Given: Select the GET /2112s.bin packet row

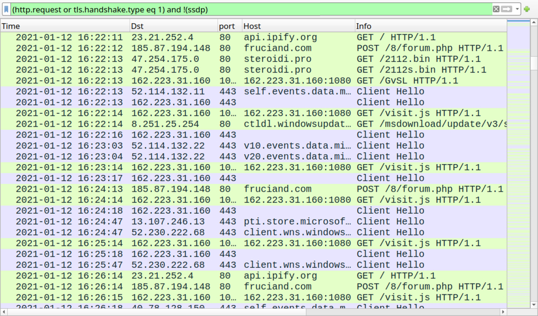Looking at the screenshot, I should 254,70.
